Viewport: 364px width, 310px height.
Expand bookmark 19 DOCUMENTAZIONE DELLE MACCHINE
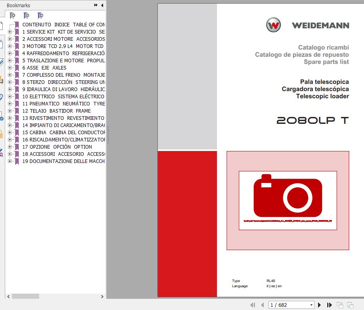10,161
